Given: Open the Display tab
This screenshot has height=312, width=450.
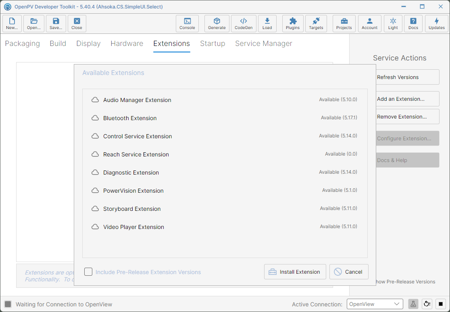Looking at the screenshot, I should 88,44.
